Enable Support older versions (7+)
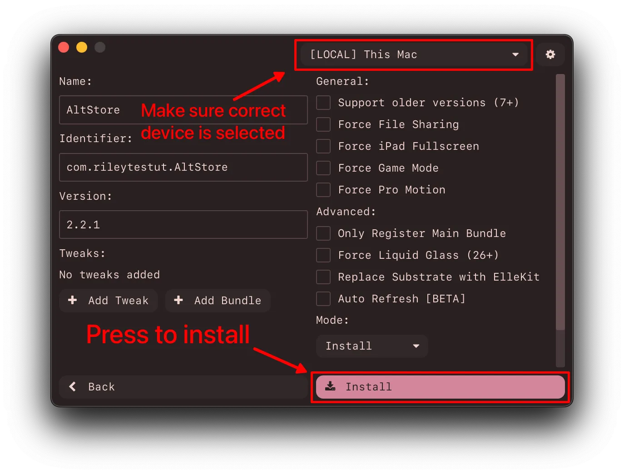The image size is (624, 474). [x=323, y=103]
